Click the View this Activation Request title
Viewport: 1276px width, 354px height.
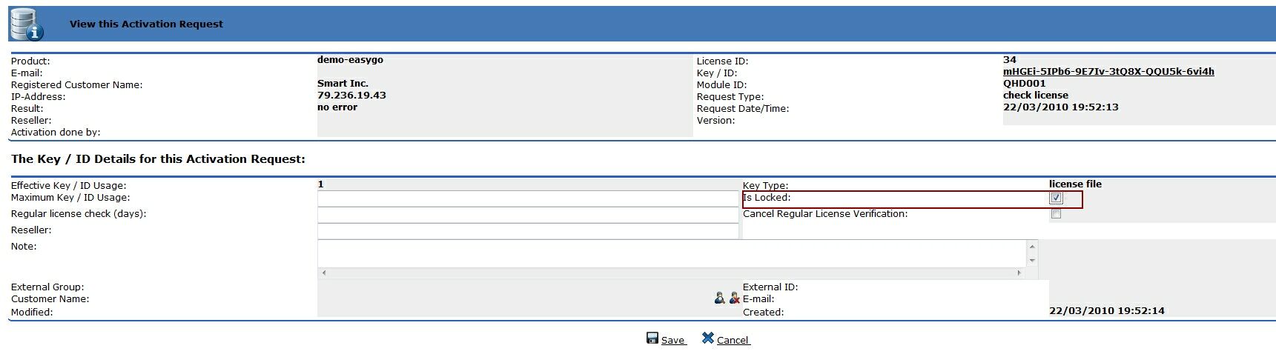pos(146,24)
